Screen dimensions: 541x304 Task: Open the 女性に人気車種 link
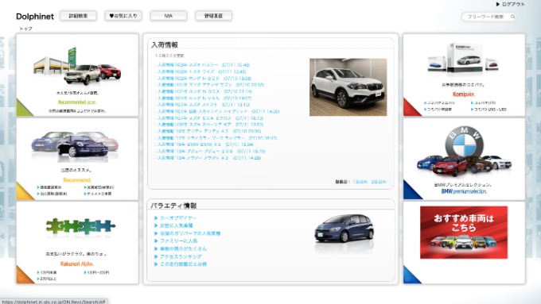tap(177, 225)
